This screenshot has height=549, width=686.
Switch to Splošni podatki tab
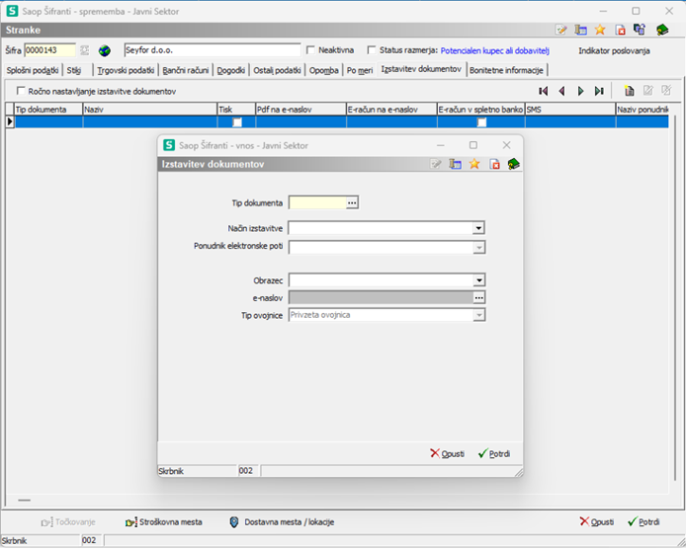33,70
